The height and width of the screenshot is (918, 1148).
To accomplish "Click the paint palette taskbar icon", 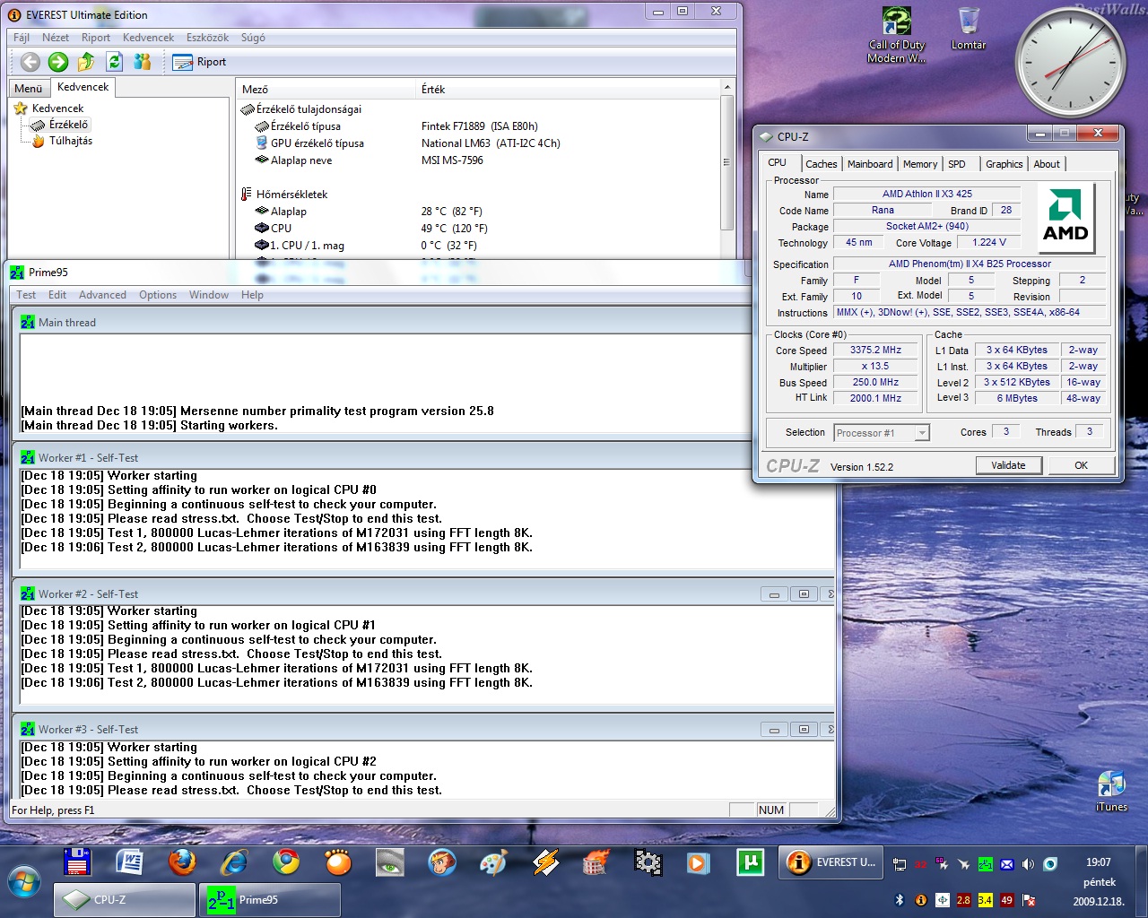I will click(493, 862).
